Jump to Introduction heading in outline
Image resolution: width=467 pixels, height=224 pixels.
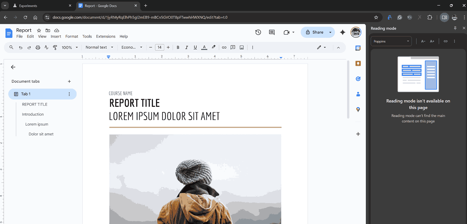(33, 114)
